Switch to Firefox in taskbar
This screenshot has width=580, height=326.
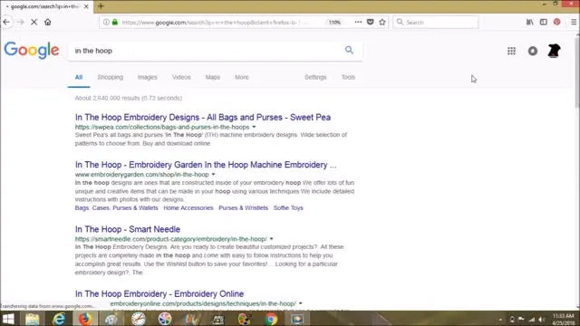[85, 319]
